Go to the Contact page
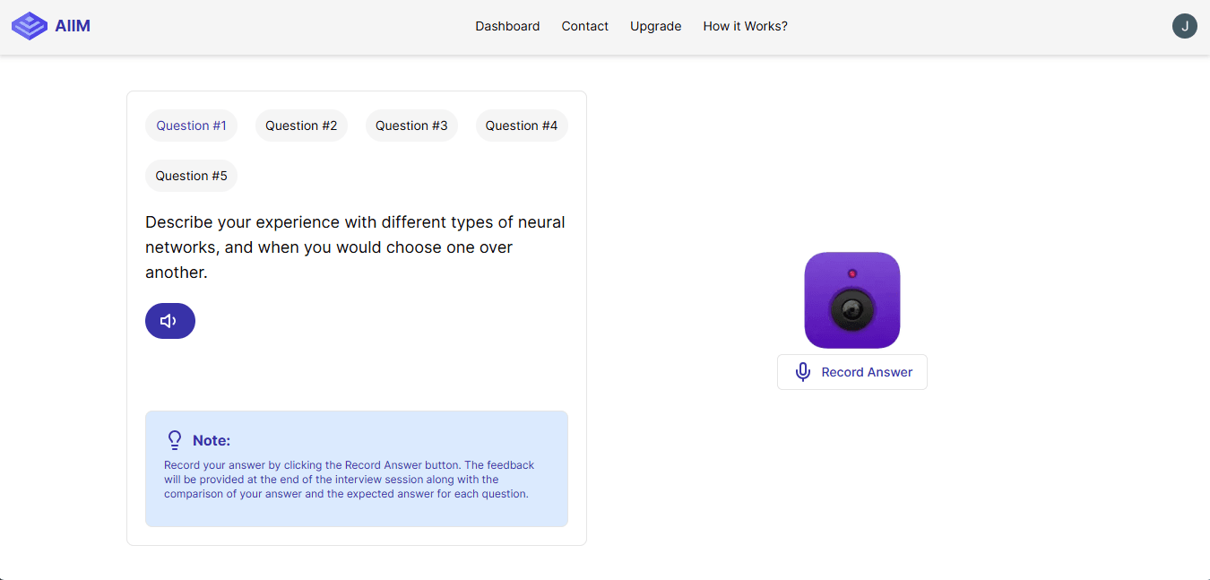 click(x=585, y=26)
